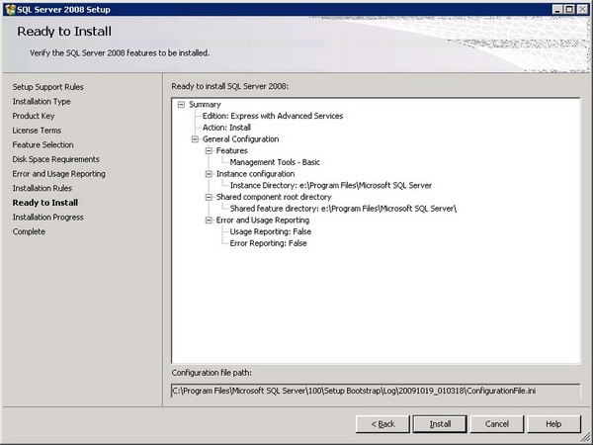
Task: Minimize the setup window
Action: 557,10
